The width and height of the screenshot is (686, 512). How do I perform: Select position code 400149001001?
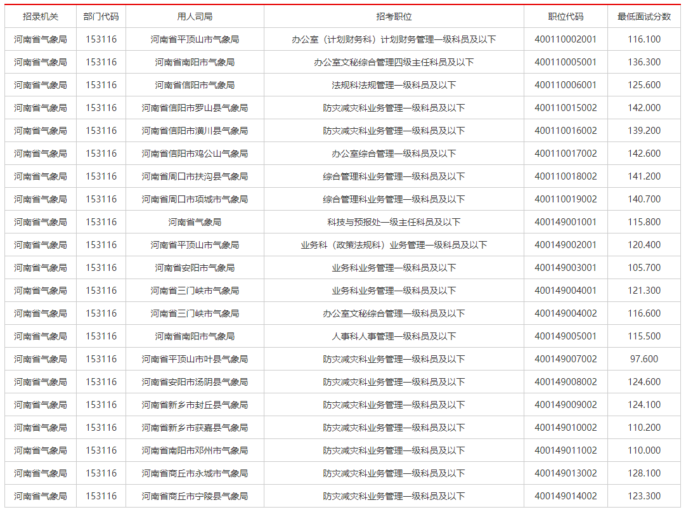[566, 222]
